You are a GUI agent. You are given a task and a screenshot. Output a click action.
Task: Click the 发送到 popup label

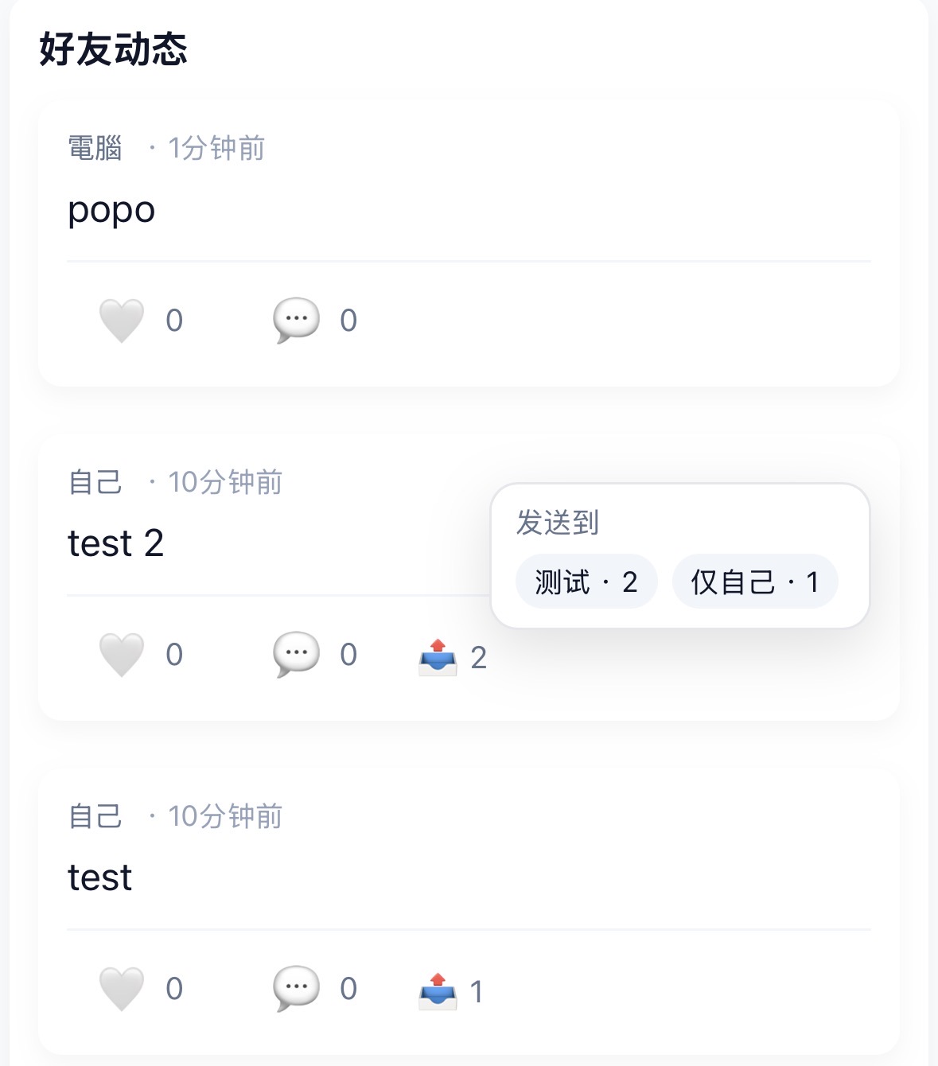tap(558, 523)
